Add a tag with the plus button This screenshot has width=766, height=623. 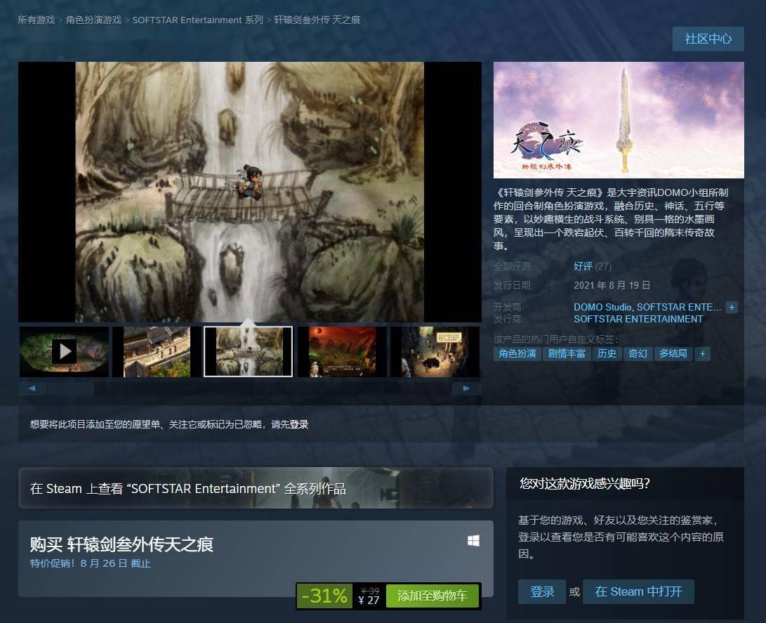tap(703, 354)
